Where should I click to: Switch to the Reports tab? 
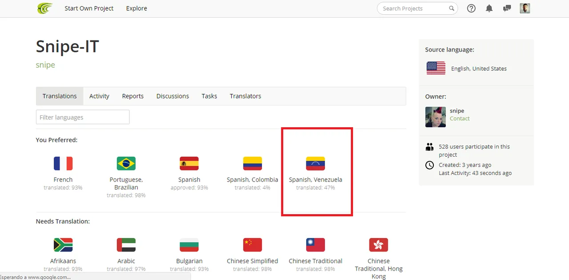coord(133,96)
